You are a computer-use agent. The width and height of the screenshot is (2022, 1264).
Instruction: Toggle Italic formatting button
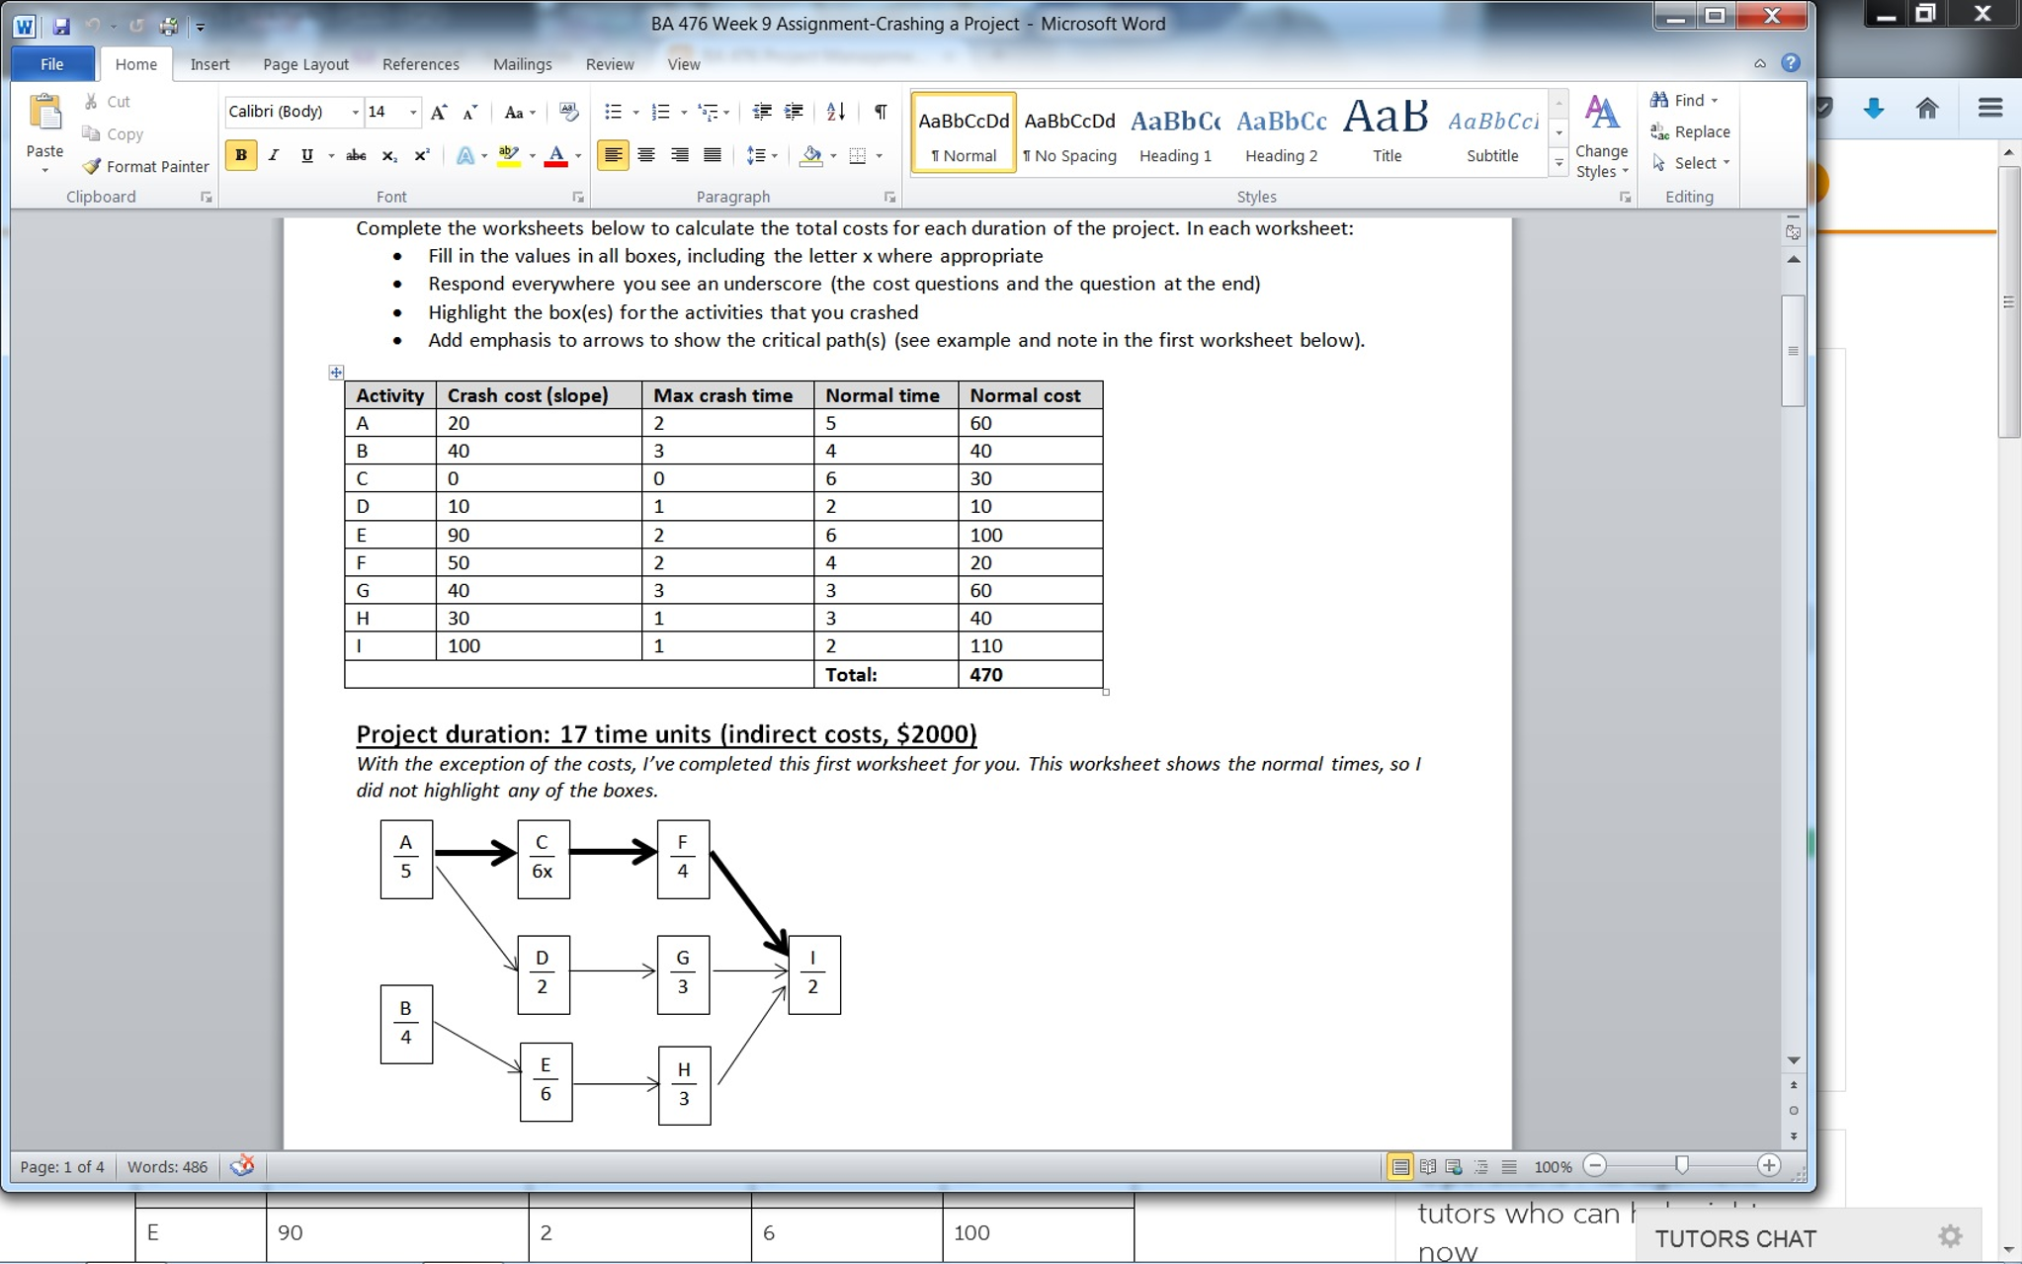[274, 156]
